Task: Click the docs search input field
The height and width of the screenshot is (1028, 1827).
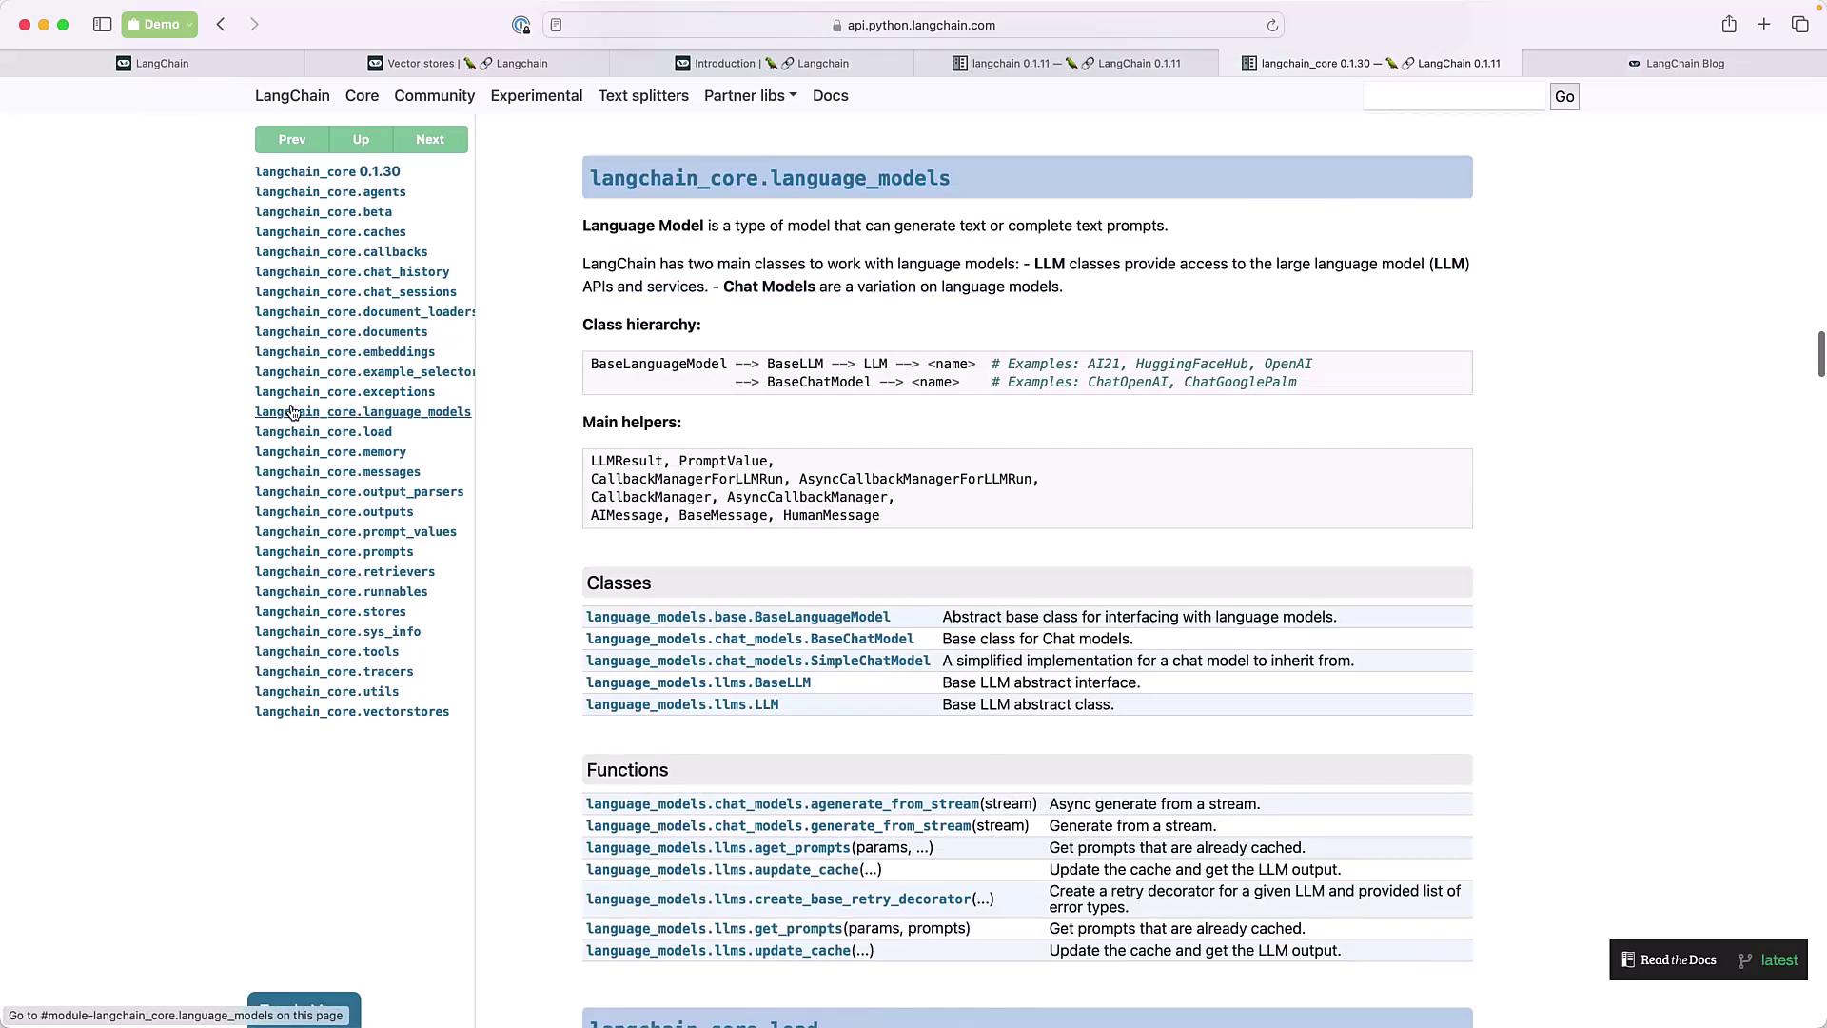Action: (x=1454, y=96)
